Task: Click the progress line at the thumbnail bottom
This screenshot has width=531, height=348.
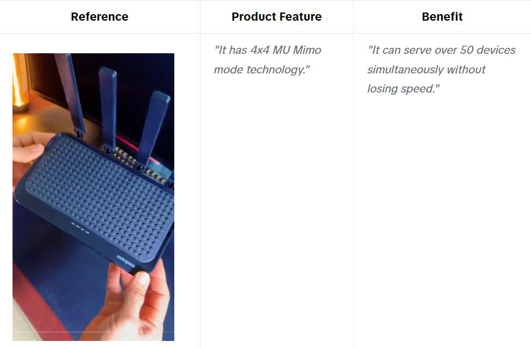Action: click(93, 331)
